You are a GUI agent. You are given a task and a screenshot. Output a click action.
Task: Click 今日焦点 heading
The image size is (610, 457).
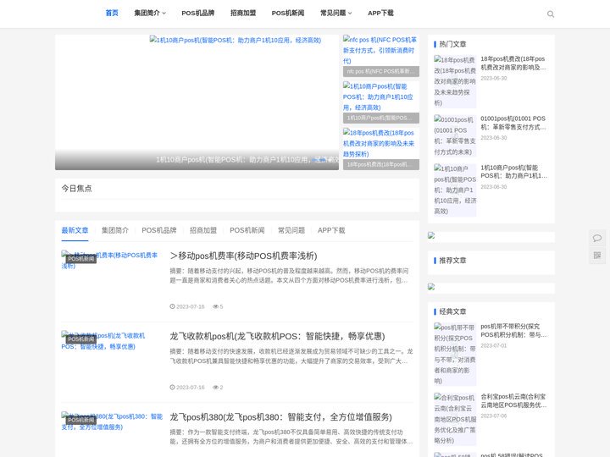tap(76, 189)
